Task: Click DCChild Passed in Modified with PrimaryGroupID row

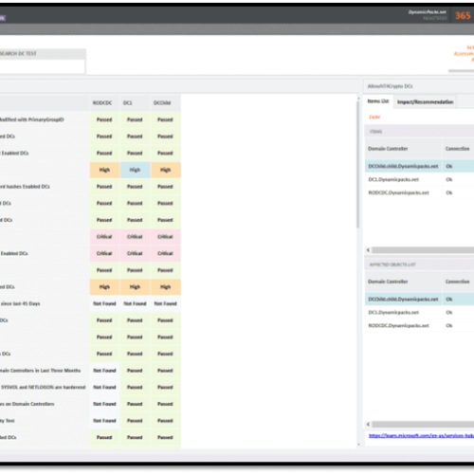Action: (x=165, y=119)
